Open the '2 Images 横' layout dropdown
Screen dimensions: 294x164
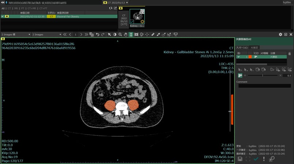pos(15,34)
